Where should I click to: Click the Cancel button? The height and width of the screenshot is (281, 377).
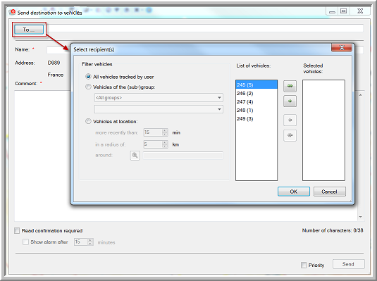pyautogui.click(x=329, y=192)
